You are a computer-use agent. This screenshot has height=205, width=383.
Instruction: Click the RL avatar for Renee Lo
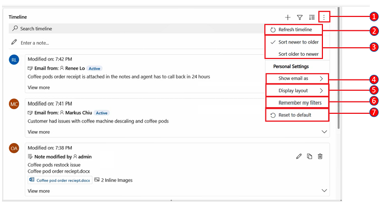click(x=14, y=59)
